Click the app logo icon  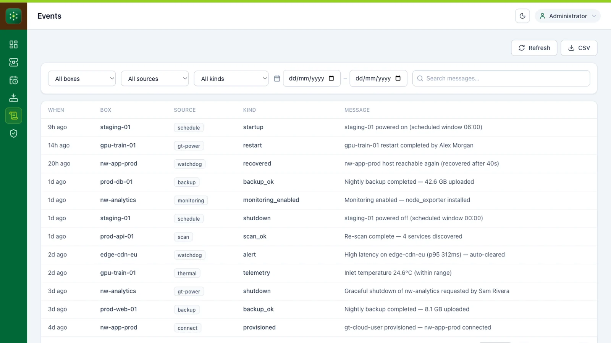(13, 16)
